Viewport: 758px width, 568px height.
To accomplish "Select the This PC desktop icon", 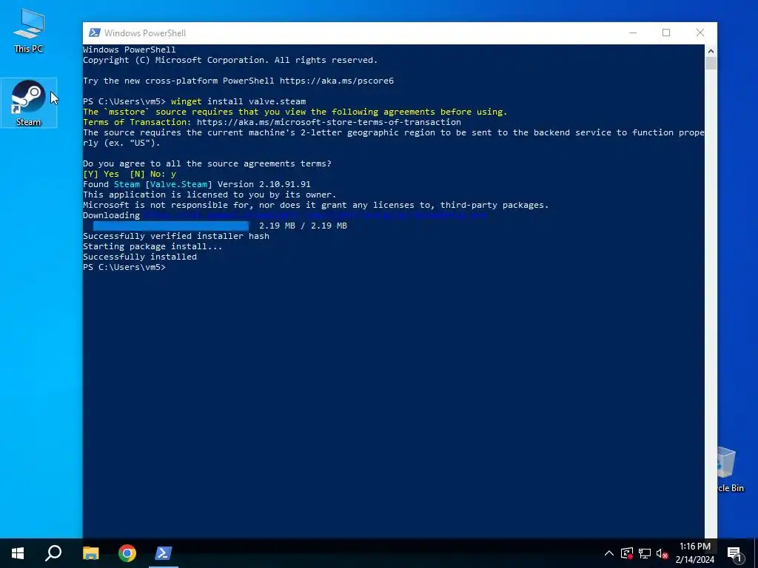I will tap(29, 30).
